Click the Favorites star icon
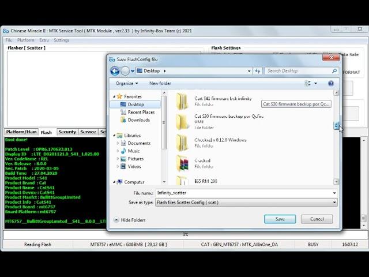 coord(119,96)
